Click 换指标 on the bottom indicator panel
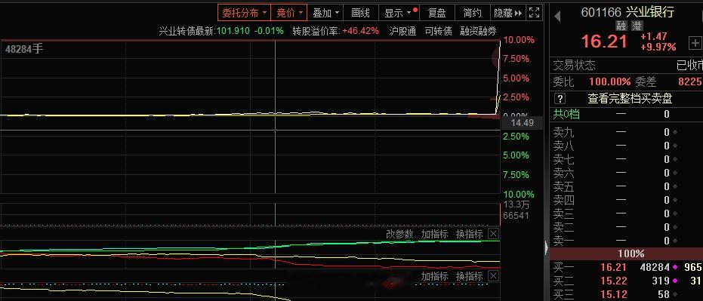The height and width of the screenshot is (301, 703). coord(470,276)
